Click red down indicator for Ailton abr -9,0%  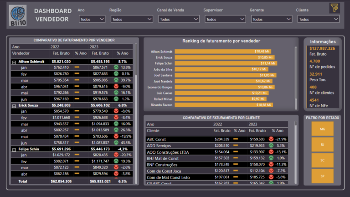pos(116,86)
